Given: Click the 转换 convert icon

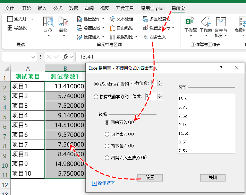Looking at the screenshot, I should [63, 21].
